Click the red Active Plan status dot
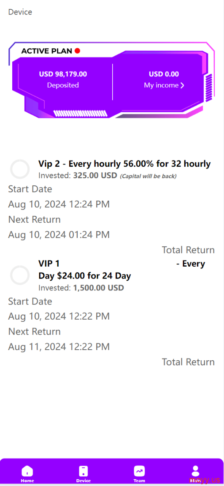This screenshot has height=486, width=224. [77, 51]
